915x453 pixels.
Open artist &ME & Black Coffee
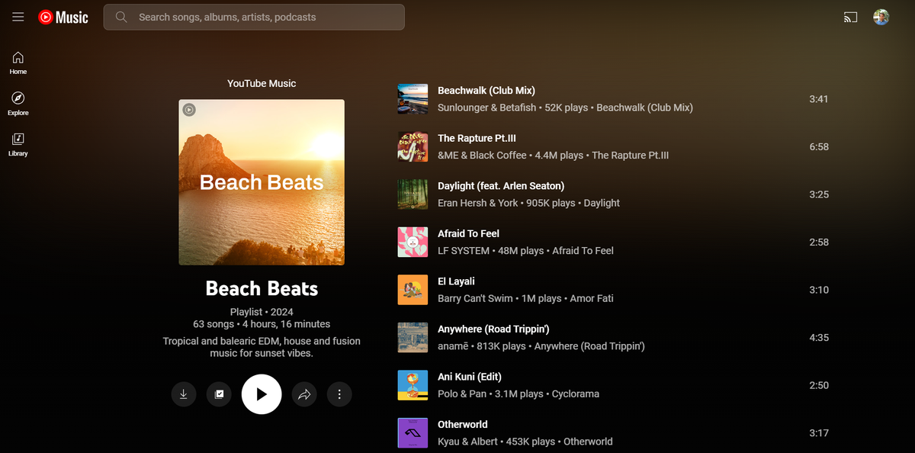click(x=482, y=156)
